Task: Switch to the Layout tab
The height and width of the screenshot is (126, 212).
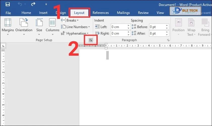Action: [79, 13]
